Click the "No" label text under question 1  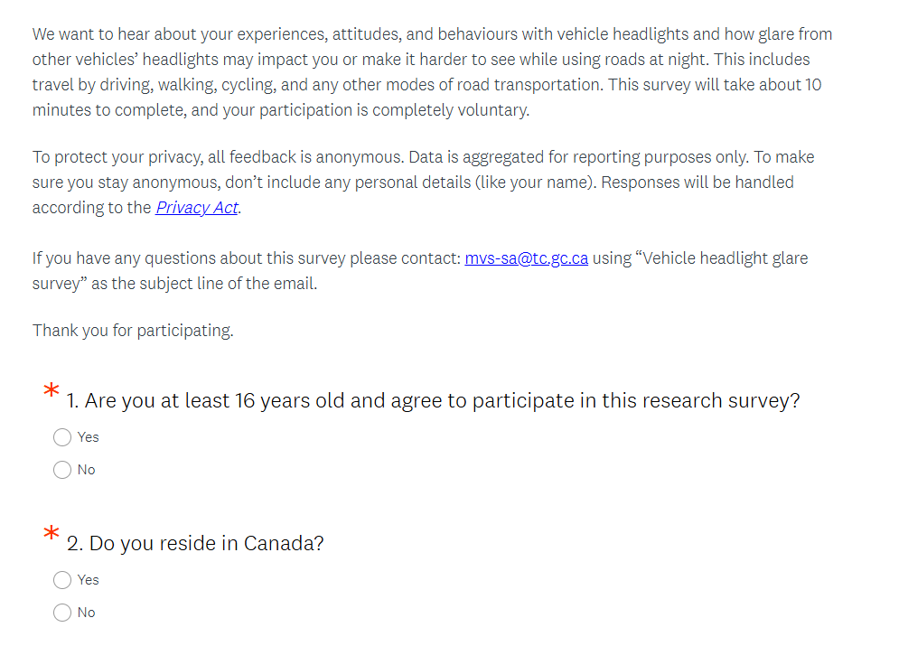click(86, 470)
